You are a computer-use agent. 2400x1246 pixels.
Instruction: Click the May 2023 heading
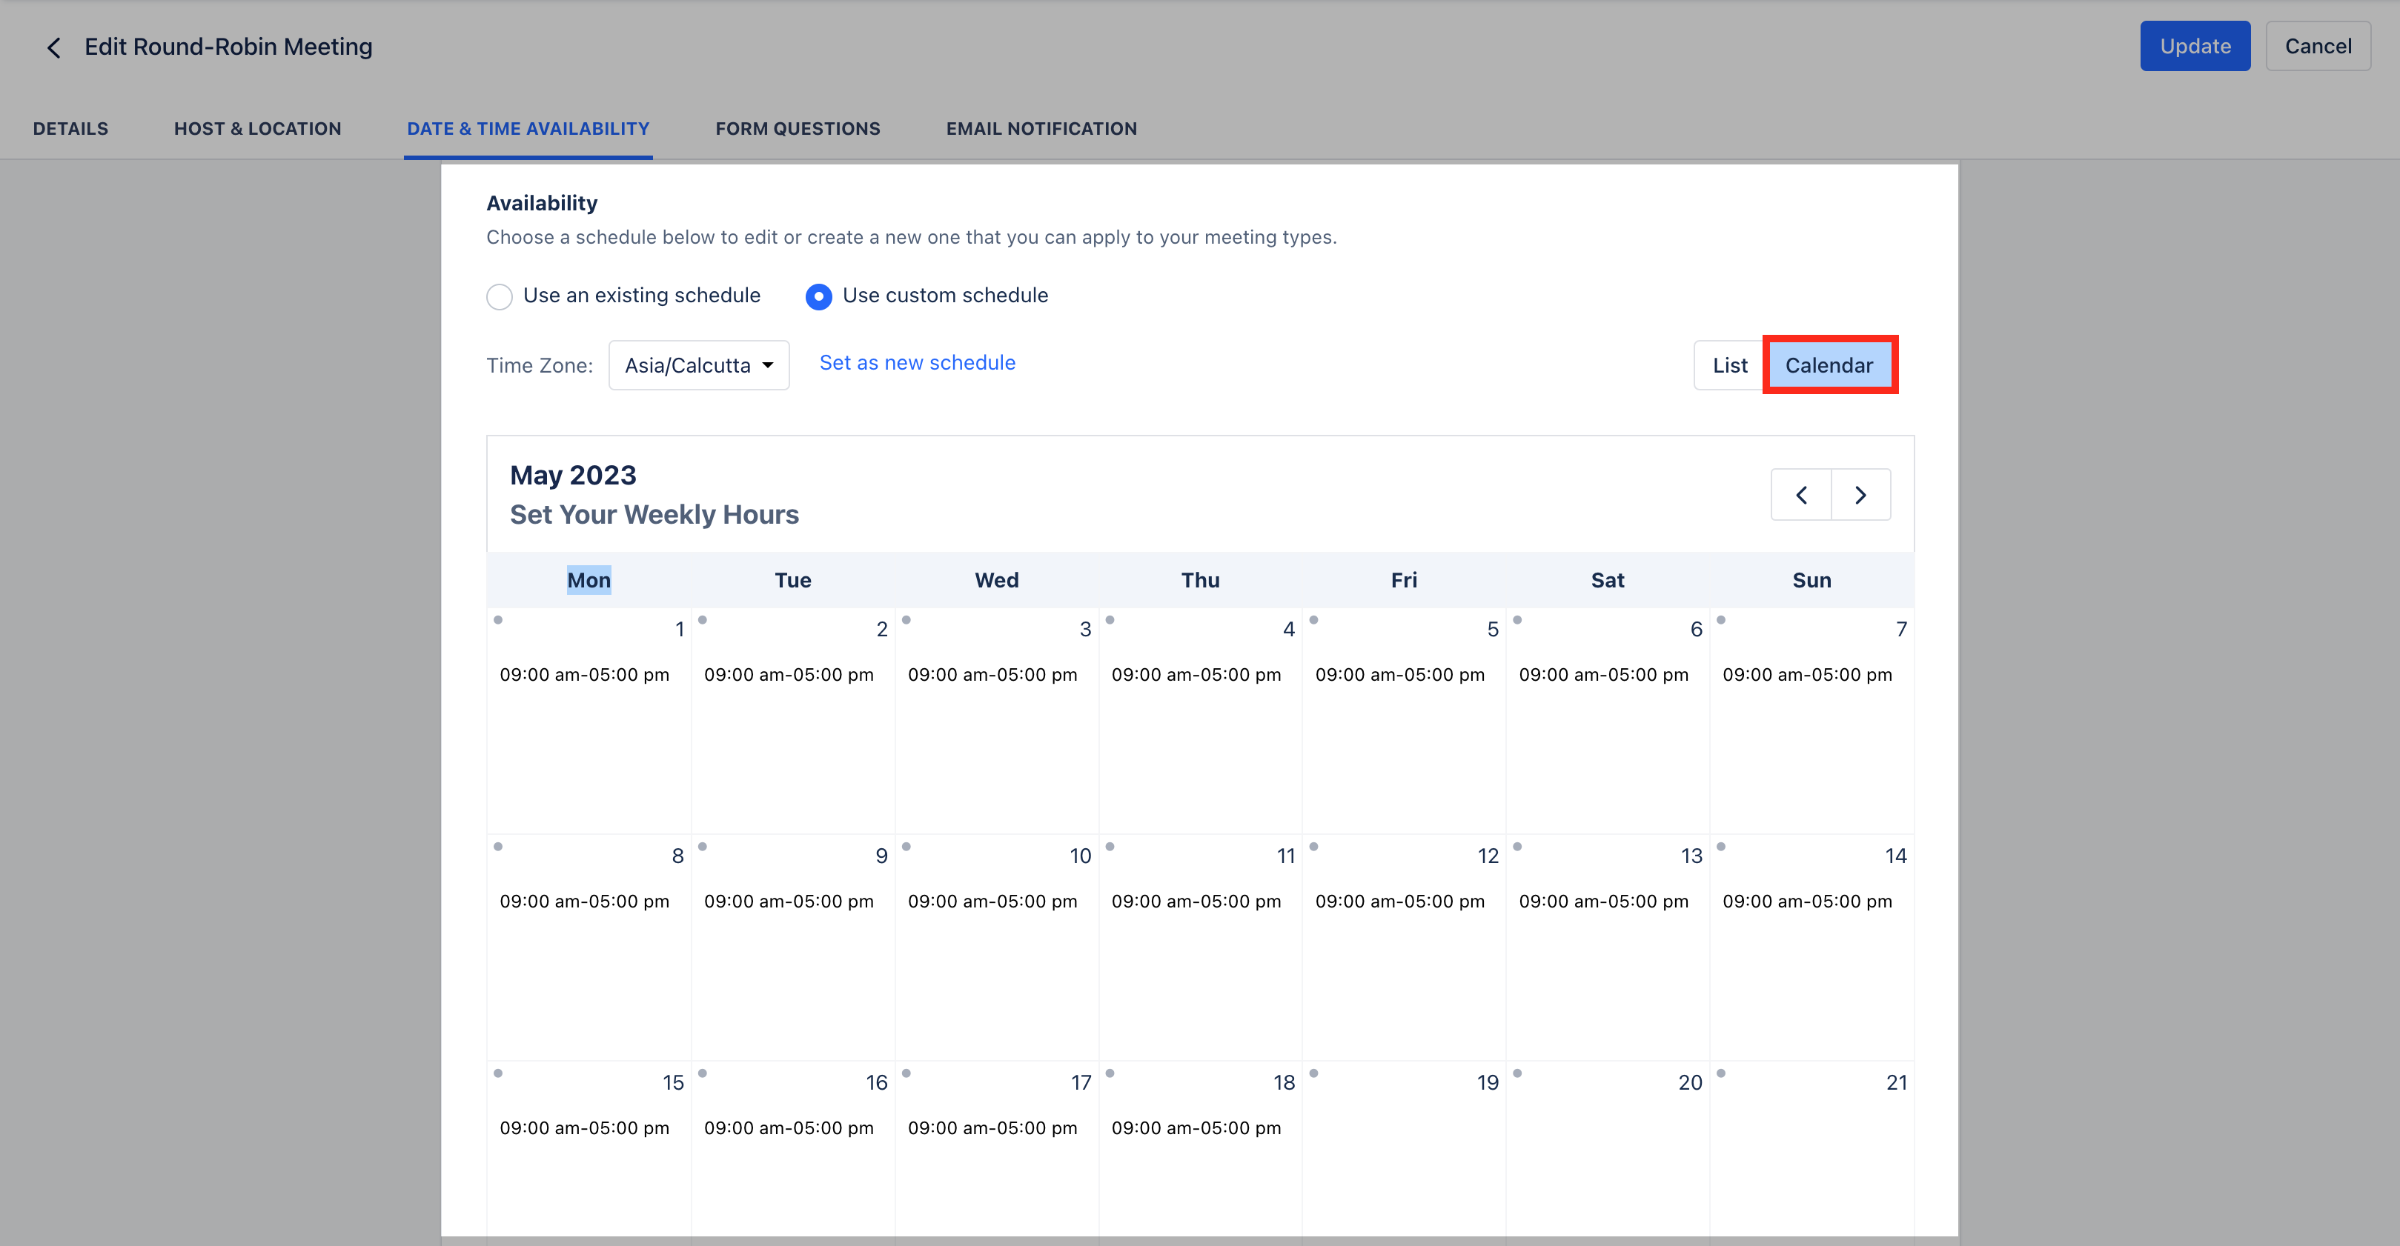pos(573,475)
